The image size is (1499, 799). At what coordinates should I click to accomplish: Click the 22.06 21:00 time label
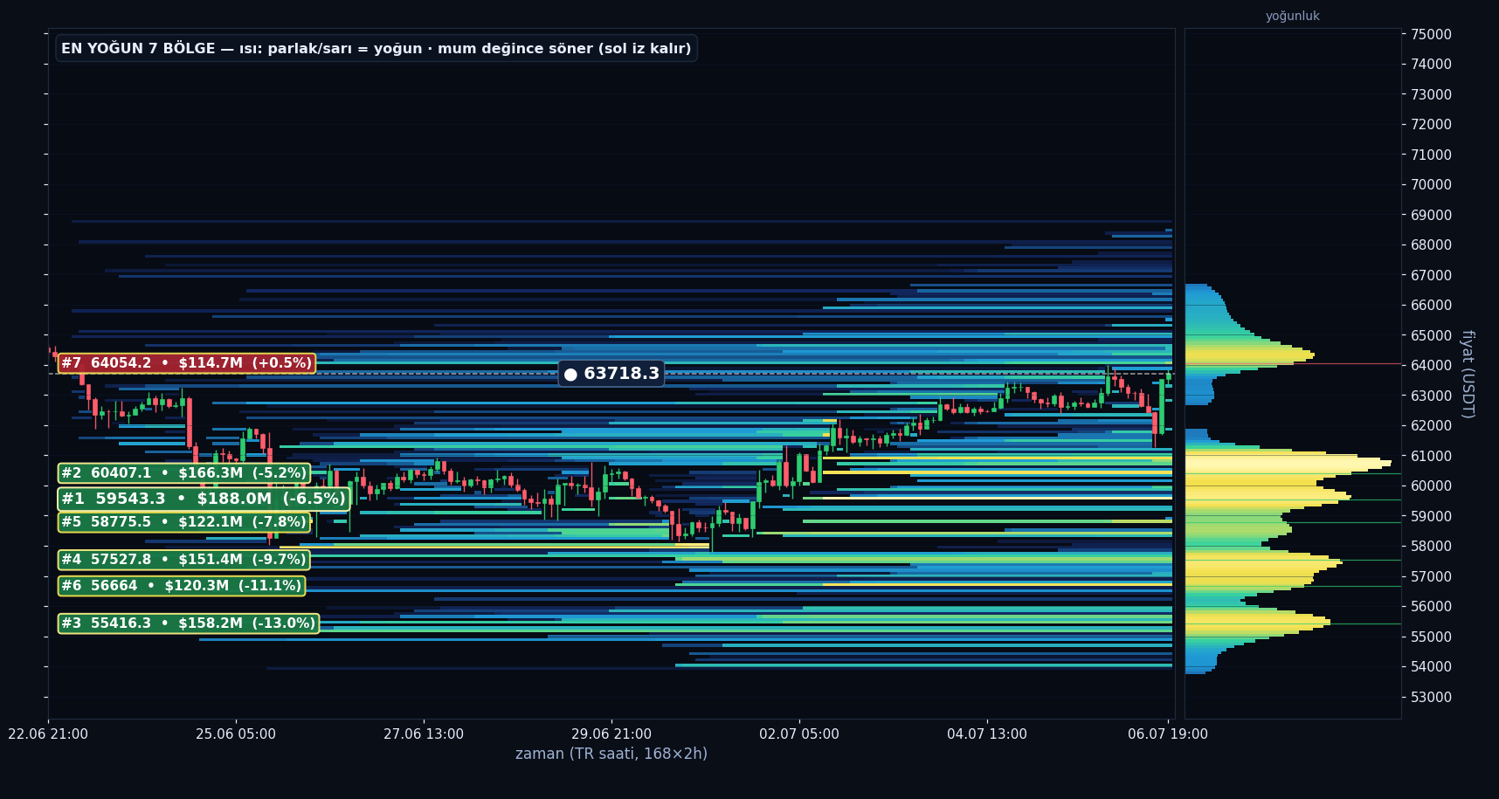[48, 734]
